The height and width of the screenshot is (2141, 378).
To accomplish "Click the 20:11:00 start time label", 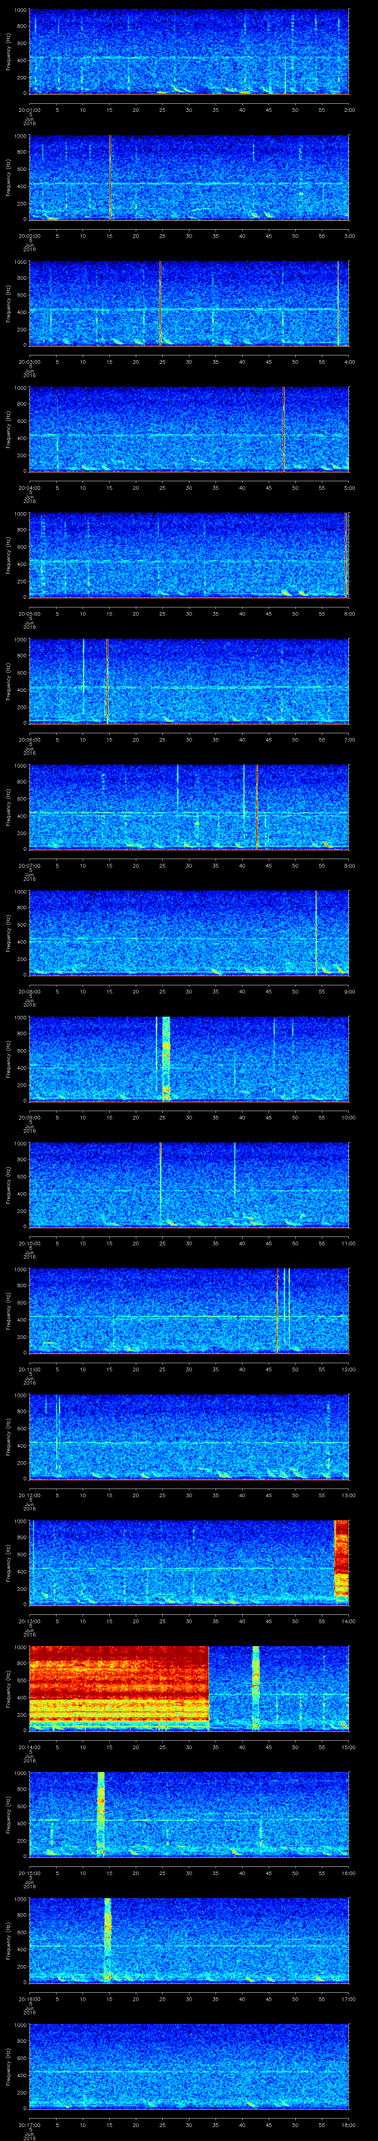I will click(x=29, y=1369).
